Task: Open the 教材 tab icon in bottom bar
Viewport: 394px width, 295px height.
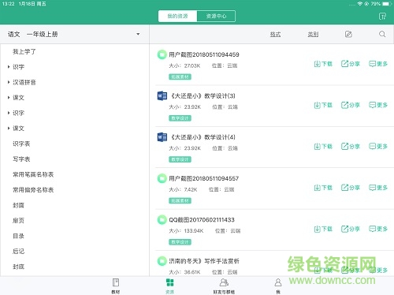Action: [116, 282]
